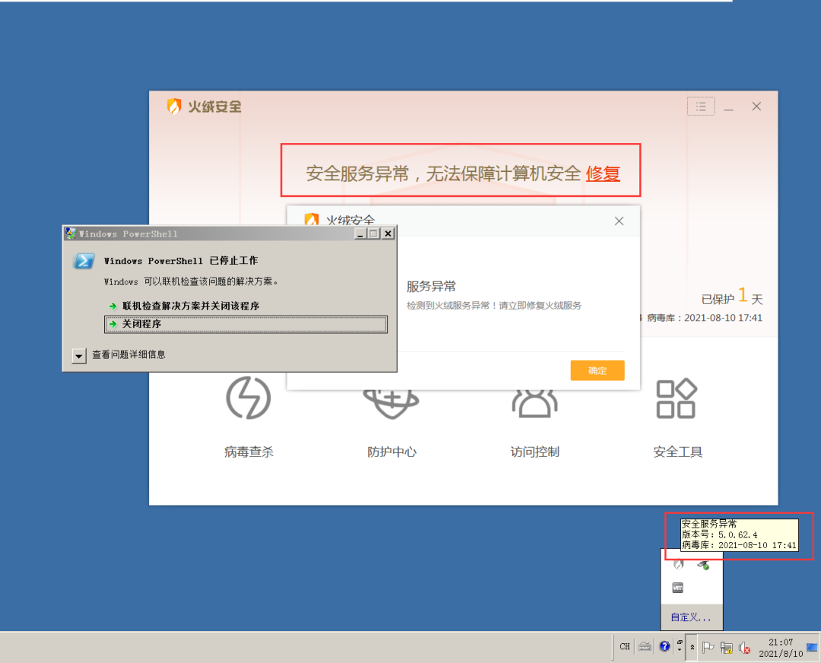Screen dimensions: 821x663
Task: Click 查看问题详细信息 label text
Action: tap(128, 354)
